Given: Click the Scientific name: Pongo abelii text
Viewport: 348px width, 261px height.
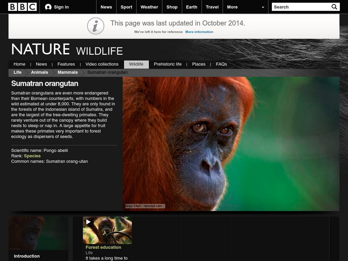Looking at the screenshot, I should pos(40,151).
